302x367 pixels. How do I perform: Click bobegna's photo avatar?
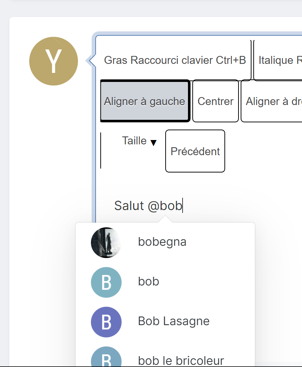tap(106, 243)
